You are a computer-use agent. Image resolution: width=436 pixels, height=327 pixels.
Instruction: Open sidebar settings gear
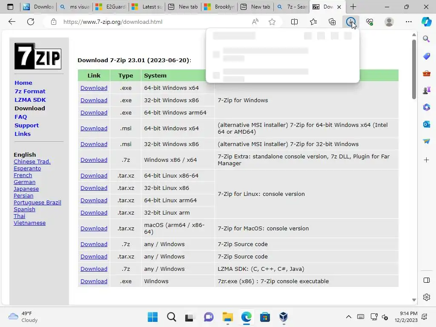pyautogui.click(x=426, y=297)
